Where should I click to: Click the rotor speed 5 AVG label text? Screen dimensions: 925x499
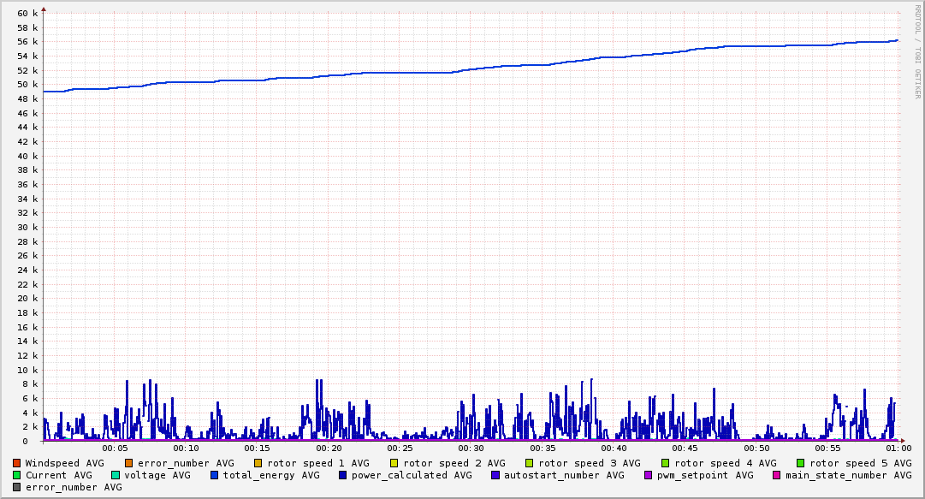[860, 463]
